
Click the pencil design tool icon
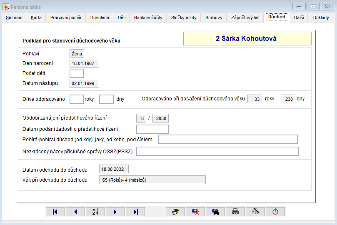(255, 212)
